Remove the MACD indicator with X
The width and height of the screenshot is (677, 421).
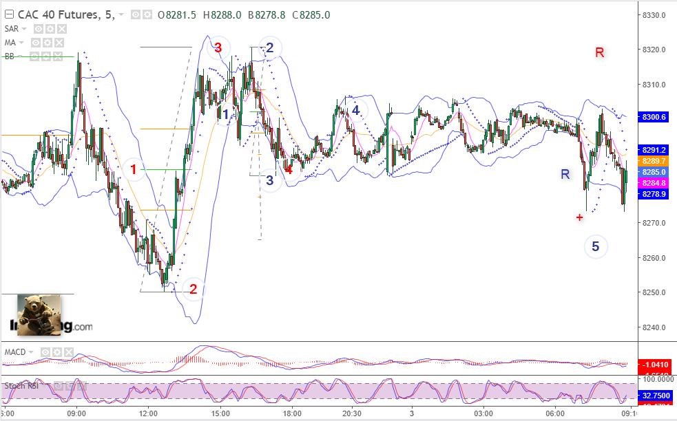[x=69, y=352]
